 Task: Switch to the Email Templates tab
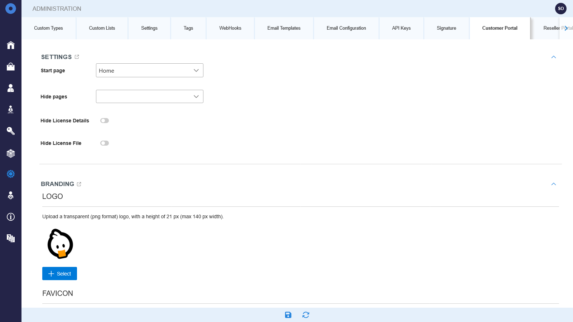(284, 28)
